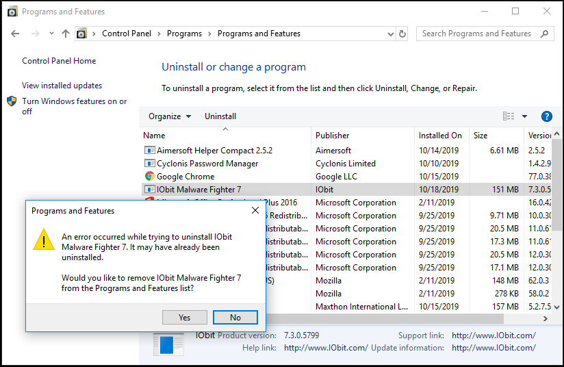
Task: Click the search magnifier icon
Action: [x=545, y=34]
